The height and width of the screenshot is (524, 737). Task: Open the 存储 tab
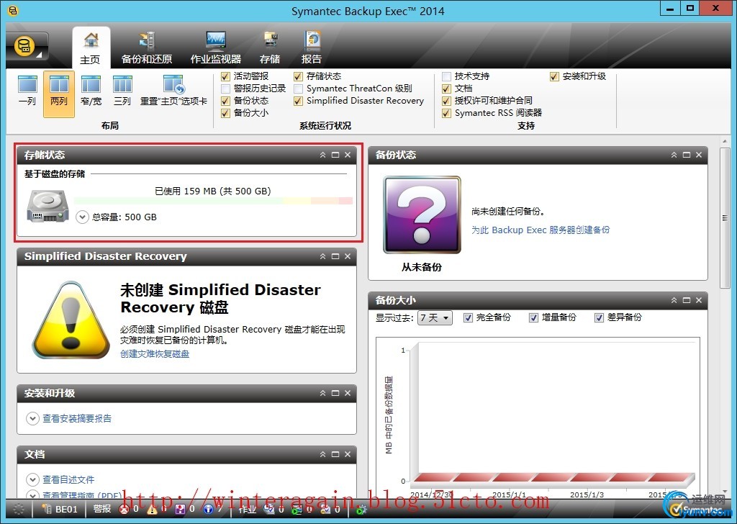(270, 48)
